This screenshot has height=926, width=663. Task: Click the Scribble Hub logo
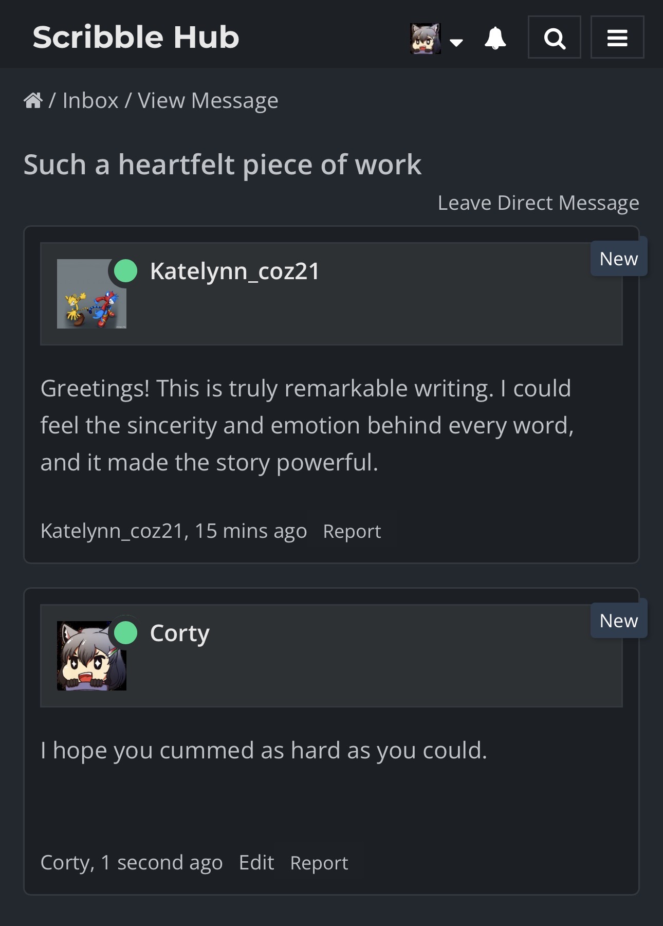[x=136, y=37]
